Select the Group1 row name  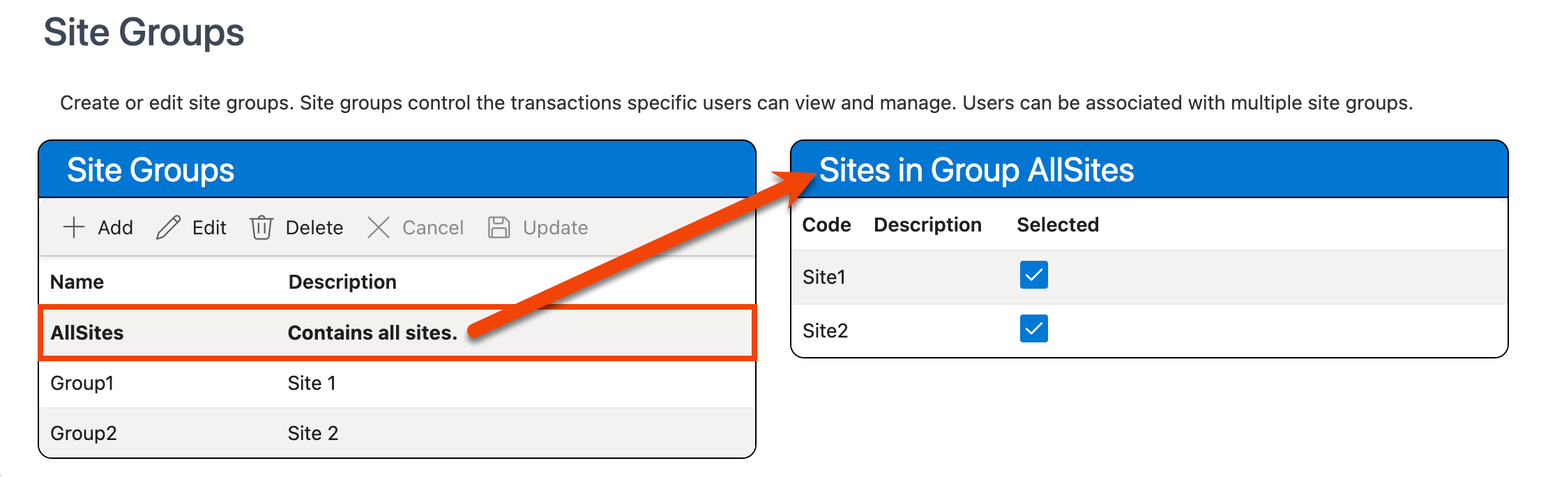82,383
